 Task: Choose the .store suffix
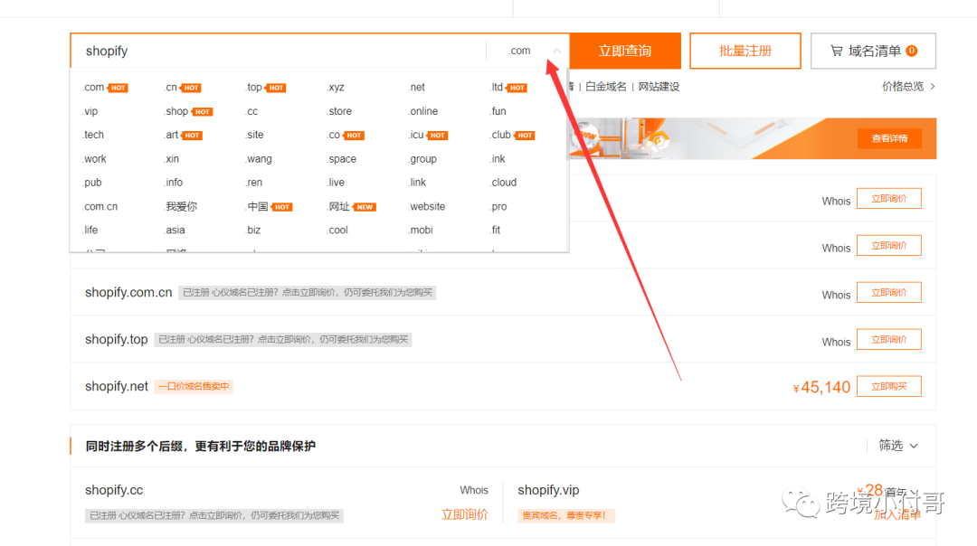(339, 111)
